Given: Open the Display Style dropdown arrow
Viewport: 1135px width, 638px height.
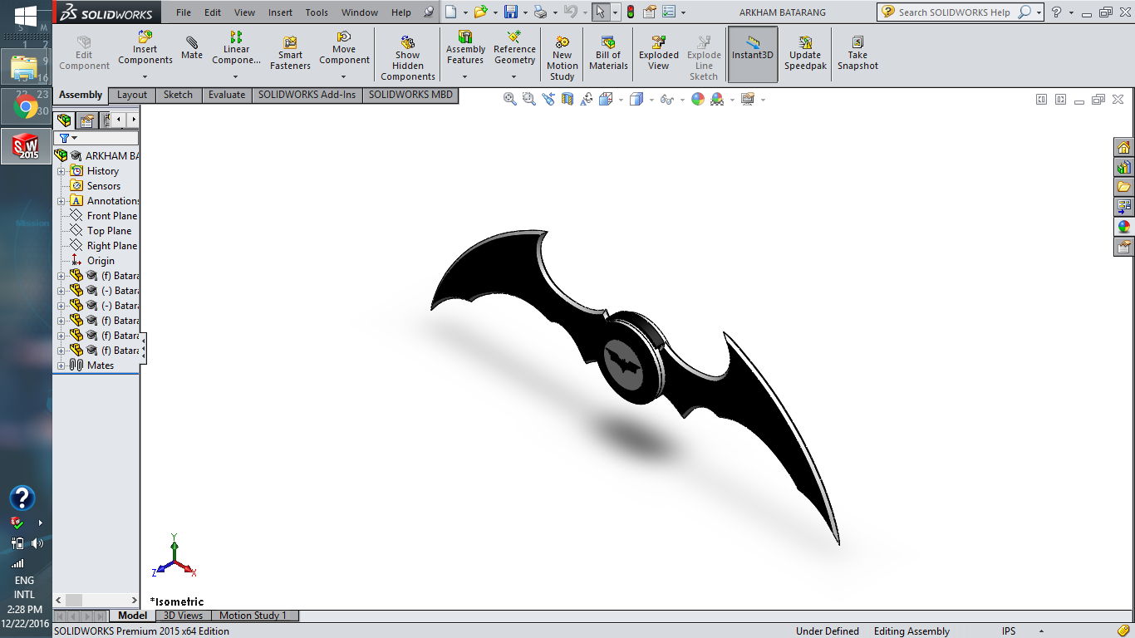Looking at the screenshot, I should pyautogui.click(x=651, y=100).
